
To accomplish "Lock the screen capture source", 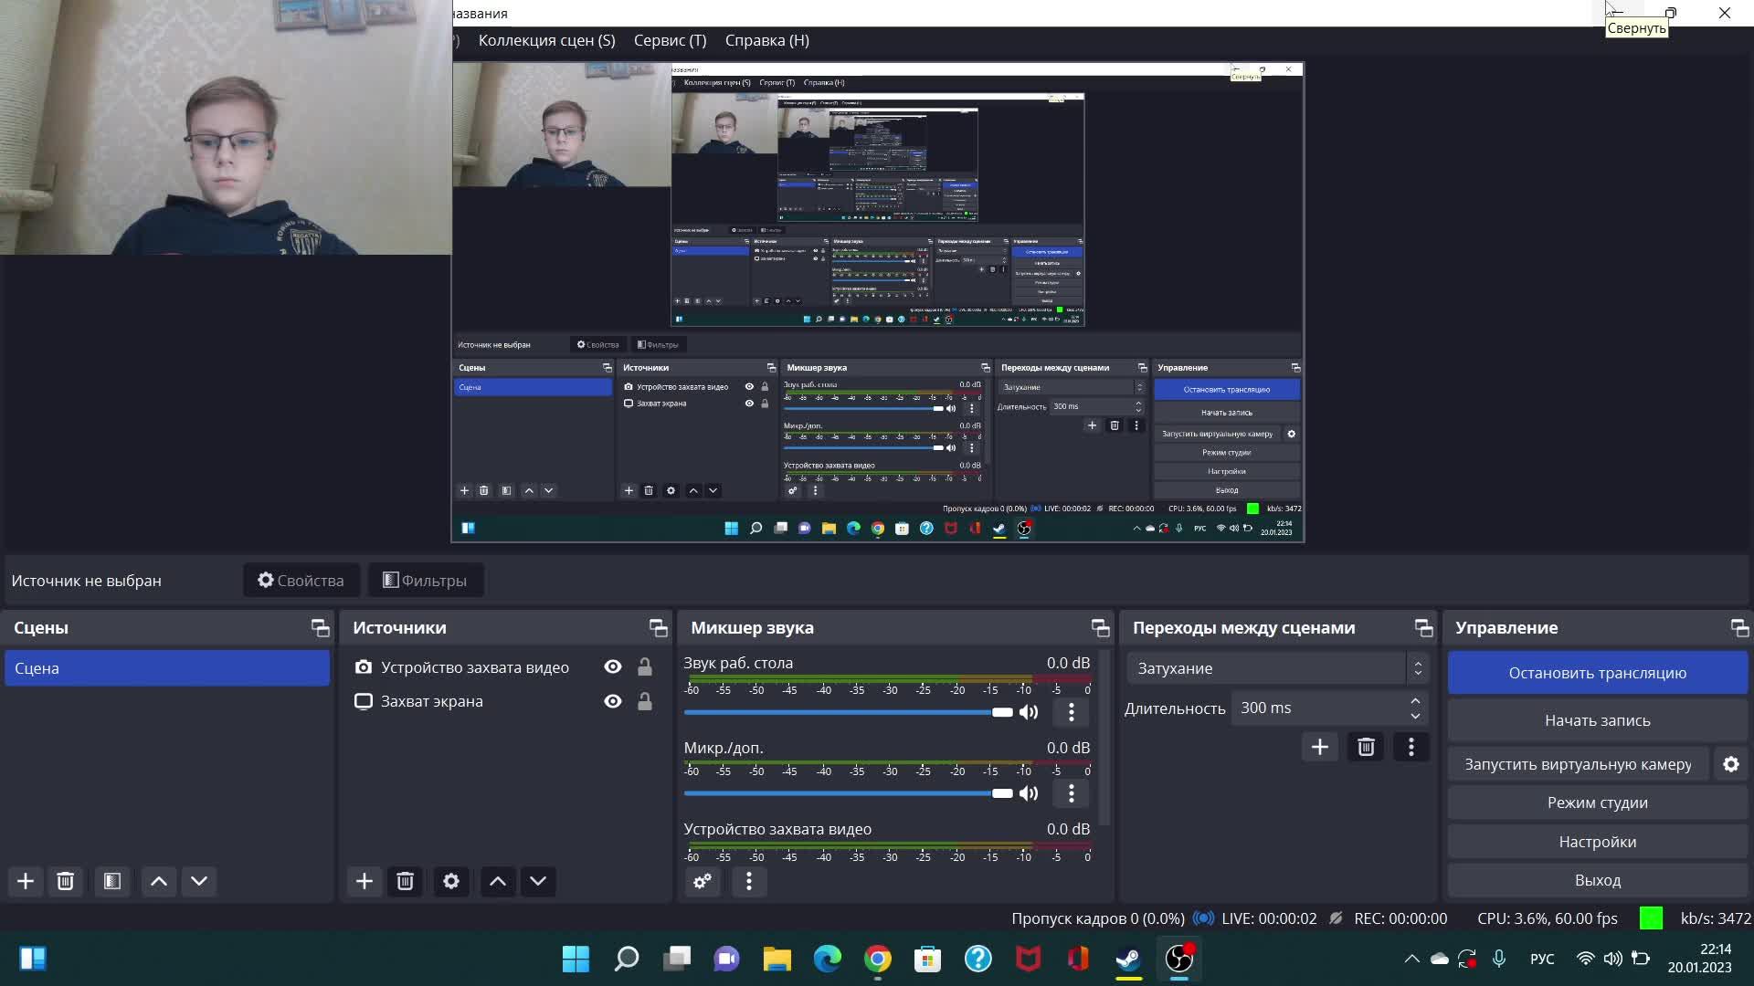I will pyautogui.click(x=645, y=701).
